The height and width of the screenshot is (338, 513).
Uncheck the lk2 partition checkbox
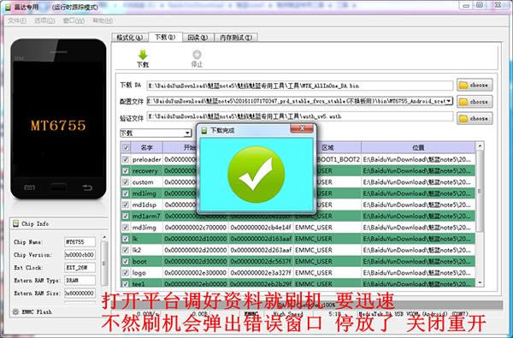point(126,250)
